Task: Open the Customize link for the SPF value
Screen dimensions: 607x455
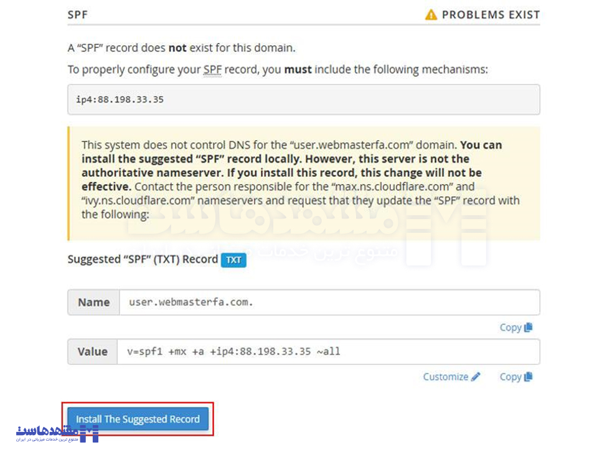Action: click(x=446, y=377)
